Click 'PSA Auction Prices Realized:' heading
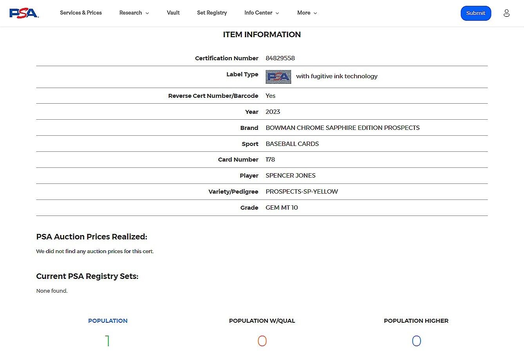This screenshot has width=524, height=363. [92, 237]
